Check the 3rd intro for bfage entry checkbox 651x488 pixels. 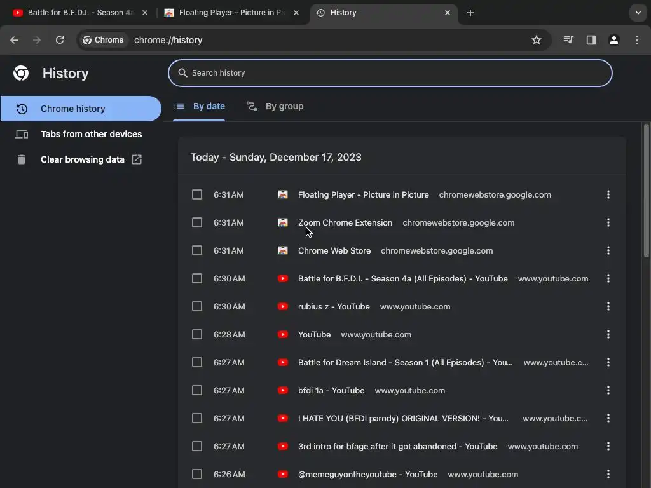point(197,446)
